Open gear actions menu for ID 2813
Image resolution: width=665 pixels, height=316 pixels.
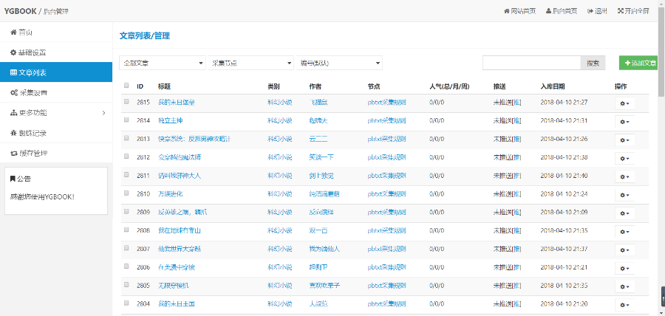pos(624,140)
